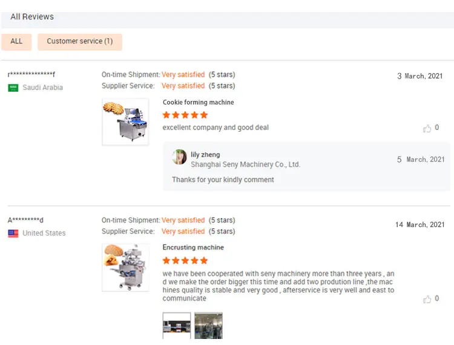Click lily zheng's avatar photo
The width and height of the screenshot is (454, 345).
click(180, 157)
